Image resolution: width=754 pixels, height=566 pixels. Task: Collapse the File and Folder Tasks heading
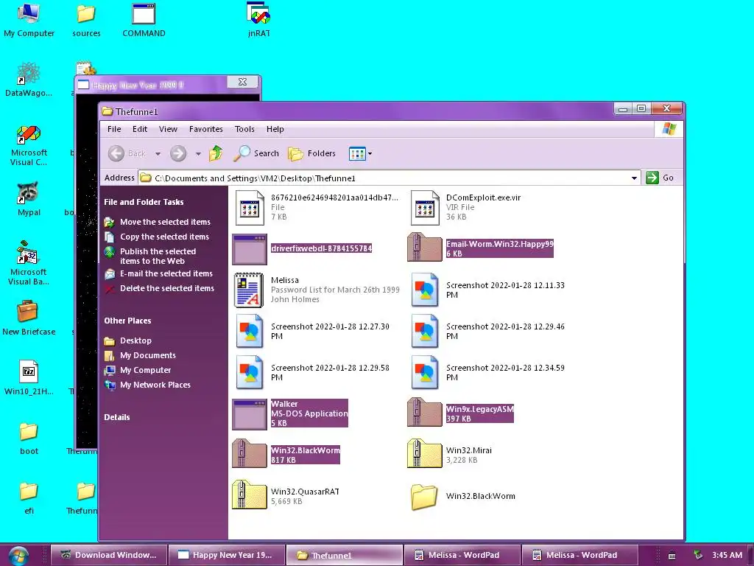(x=144, y=202)
